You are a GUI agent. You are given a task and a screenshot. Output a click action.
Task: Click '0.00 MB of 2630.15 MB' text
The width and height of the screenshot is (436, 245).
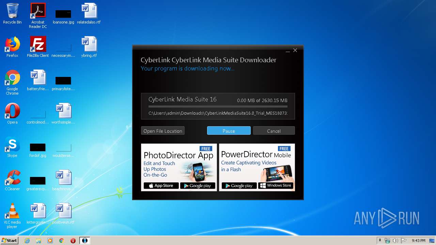pos(262,100)
